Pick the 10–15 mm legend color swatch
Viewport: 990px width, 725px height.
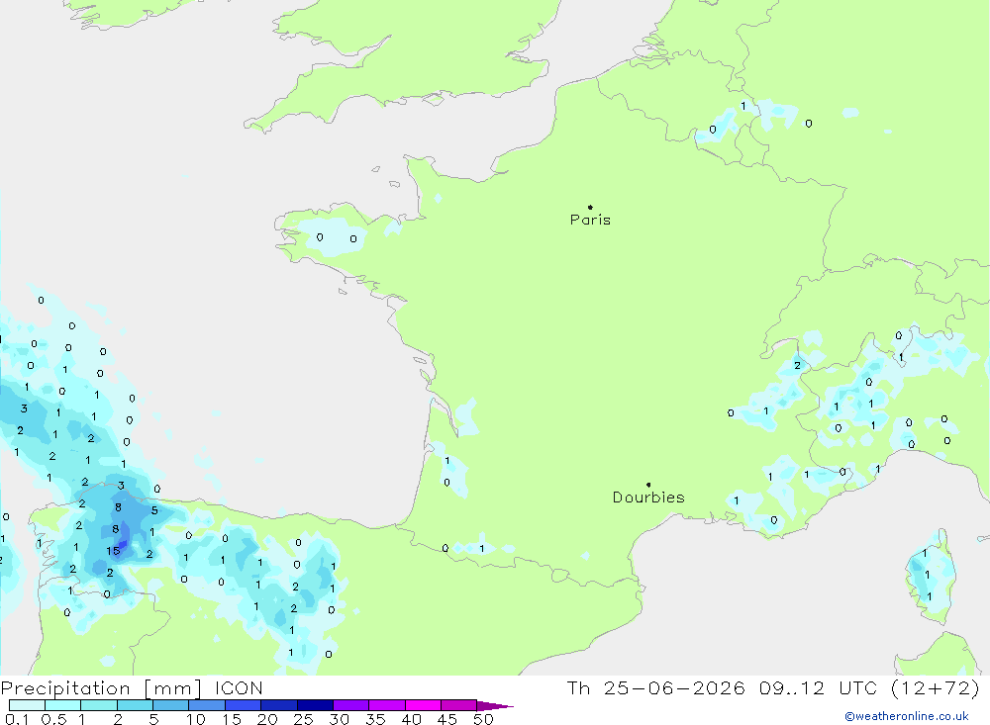coord(207,705)
